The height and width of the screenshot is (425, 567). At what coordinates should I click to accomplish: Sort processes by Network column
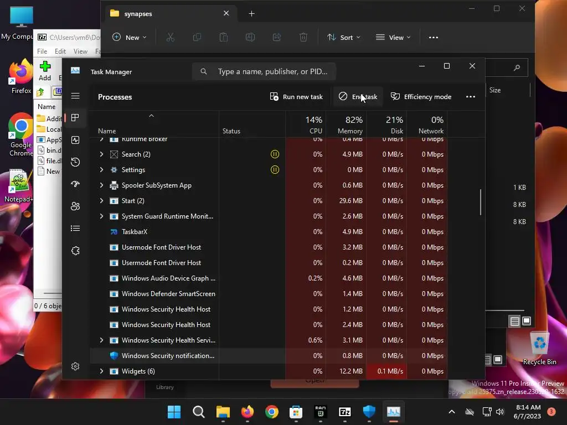[427, 125]
